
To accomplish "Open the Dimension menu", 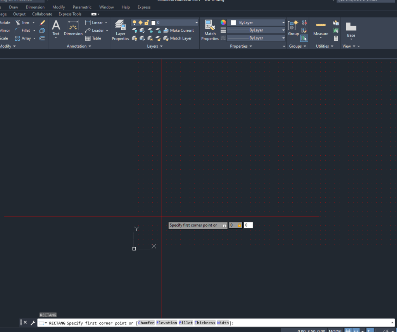I will point(35,7).
